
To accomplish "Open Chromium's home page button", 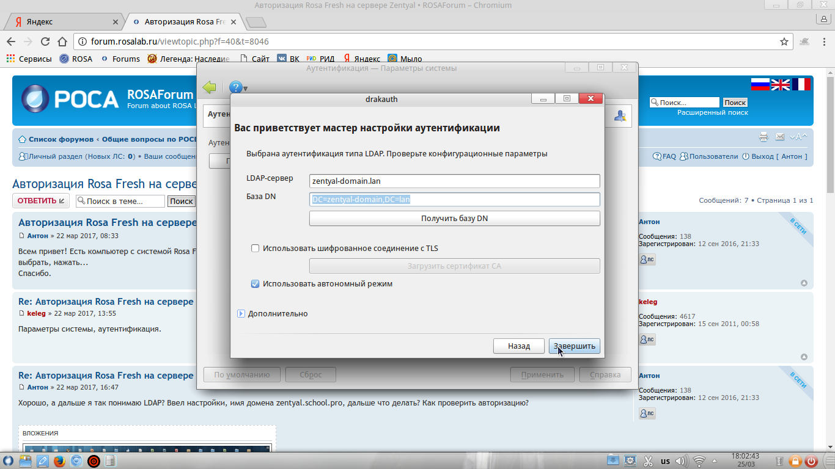I will (x=62, y=42).
